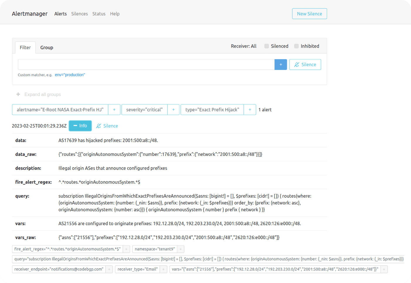Click the alertname="E-Root NASA Exact-Prefix HJ" group label

60,110
